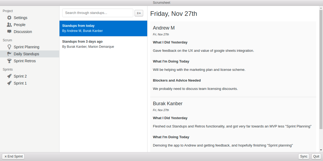Add a new standup with list-plus button
This screenshot has height=161, width=323.
pyautogui.click(x=139, y=13)
